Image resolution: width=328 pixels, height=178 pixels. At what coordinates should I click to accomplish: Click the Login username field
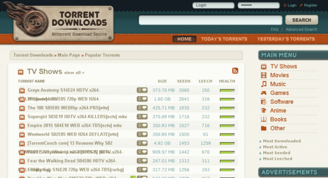click(213, 5)
